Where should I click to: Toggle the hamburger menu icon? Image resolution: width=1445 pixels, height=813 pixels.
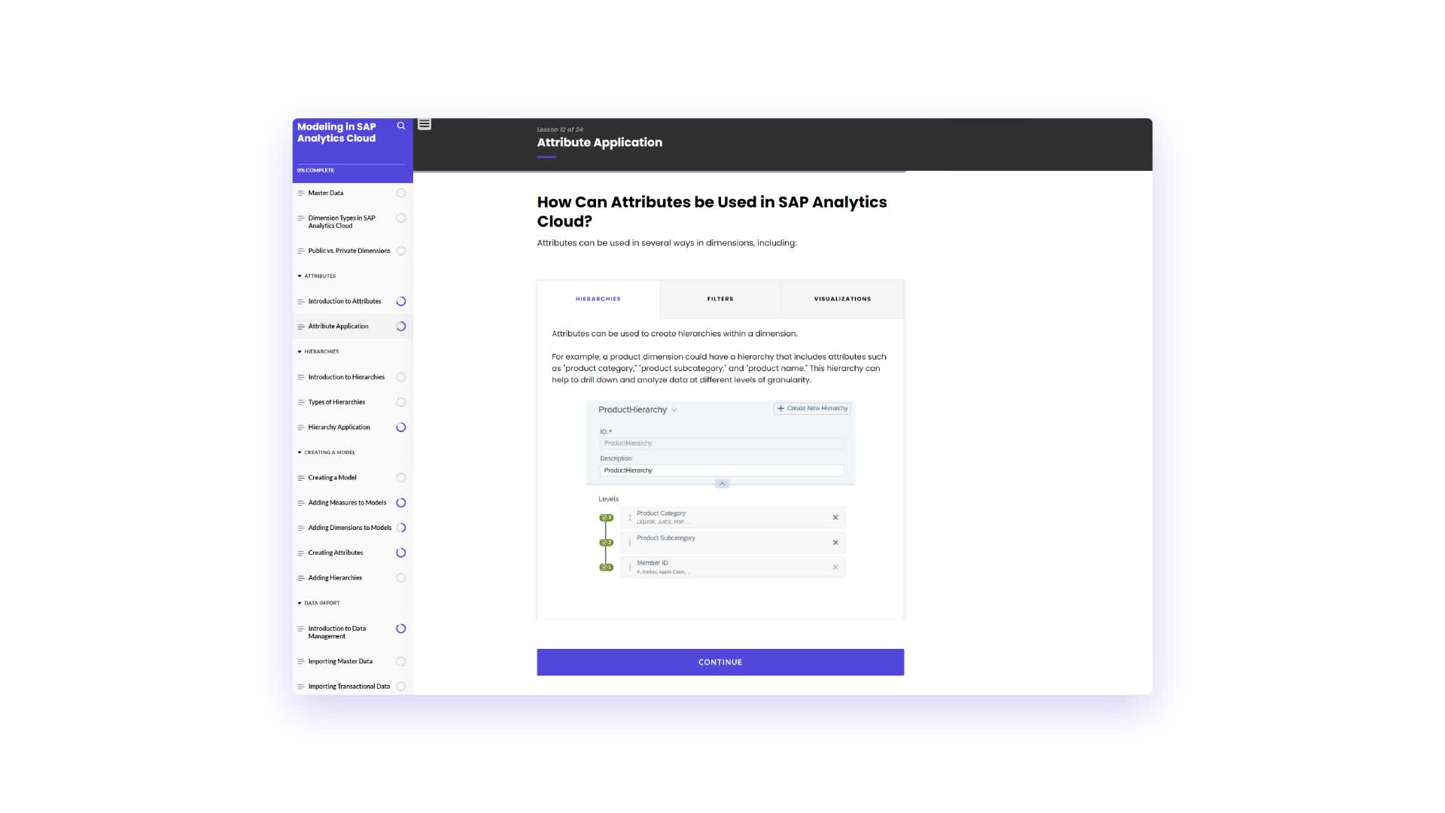[424, 124]
